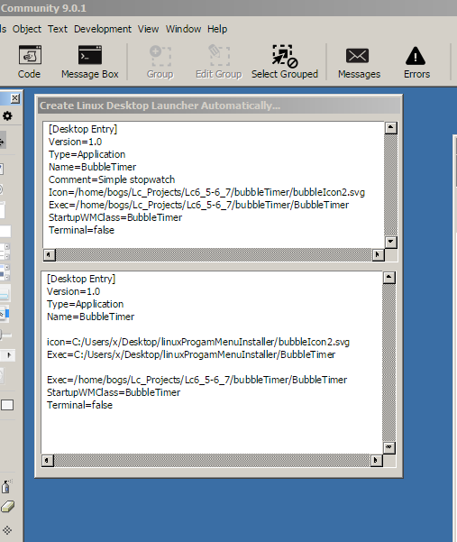This screenshot has height=542, width=457.
Task: Select the eraser paint tool
Action: tap(7, 507)
